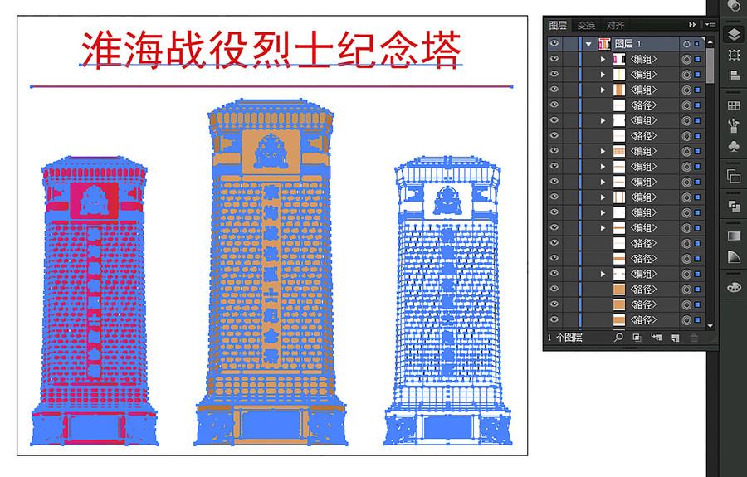Open the Pathfinder panel dock icon

tap(734, 206)
